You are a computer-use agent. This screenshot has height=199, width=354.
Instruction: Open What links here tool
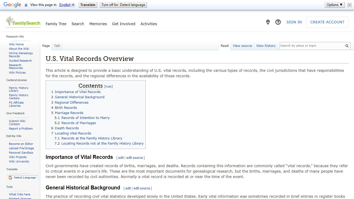coord(20,194)
